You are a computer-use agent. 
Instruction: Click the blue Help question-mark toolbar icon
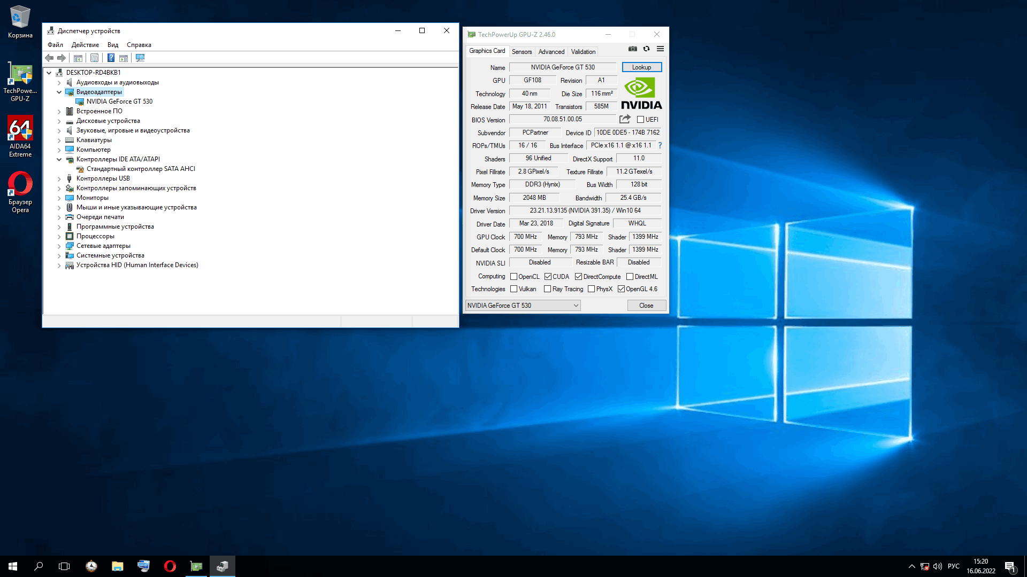click(111, 58)
